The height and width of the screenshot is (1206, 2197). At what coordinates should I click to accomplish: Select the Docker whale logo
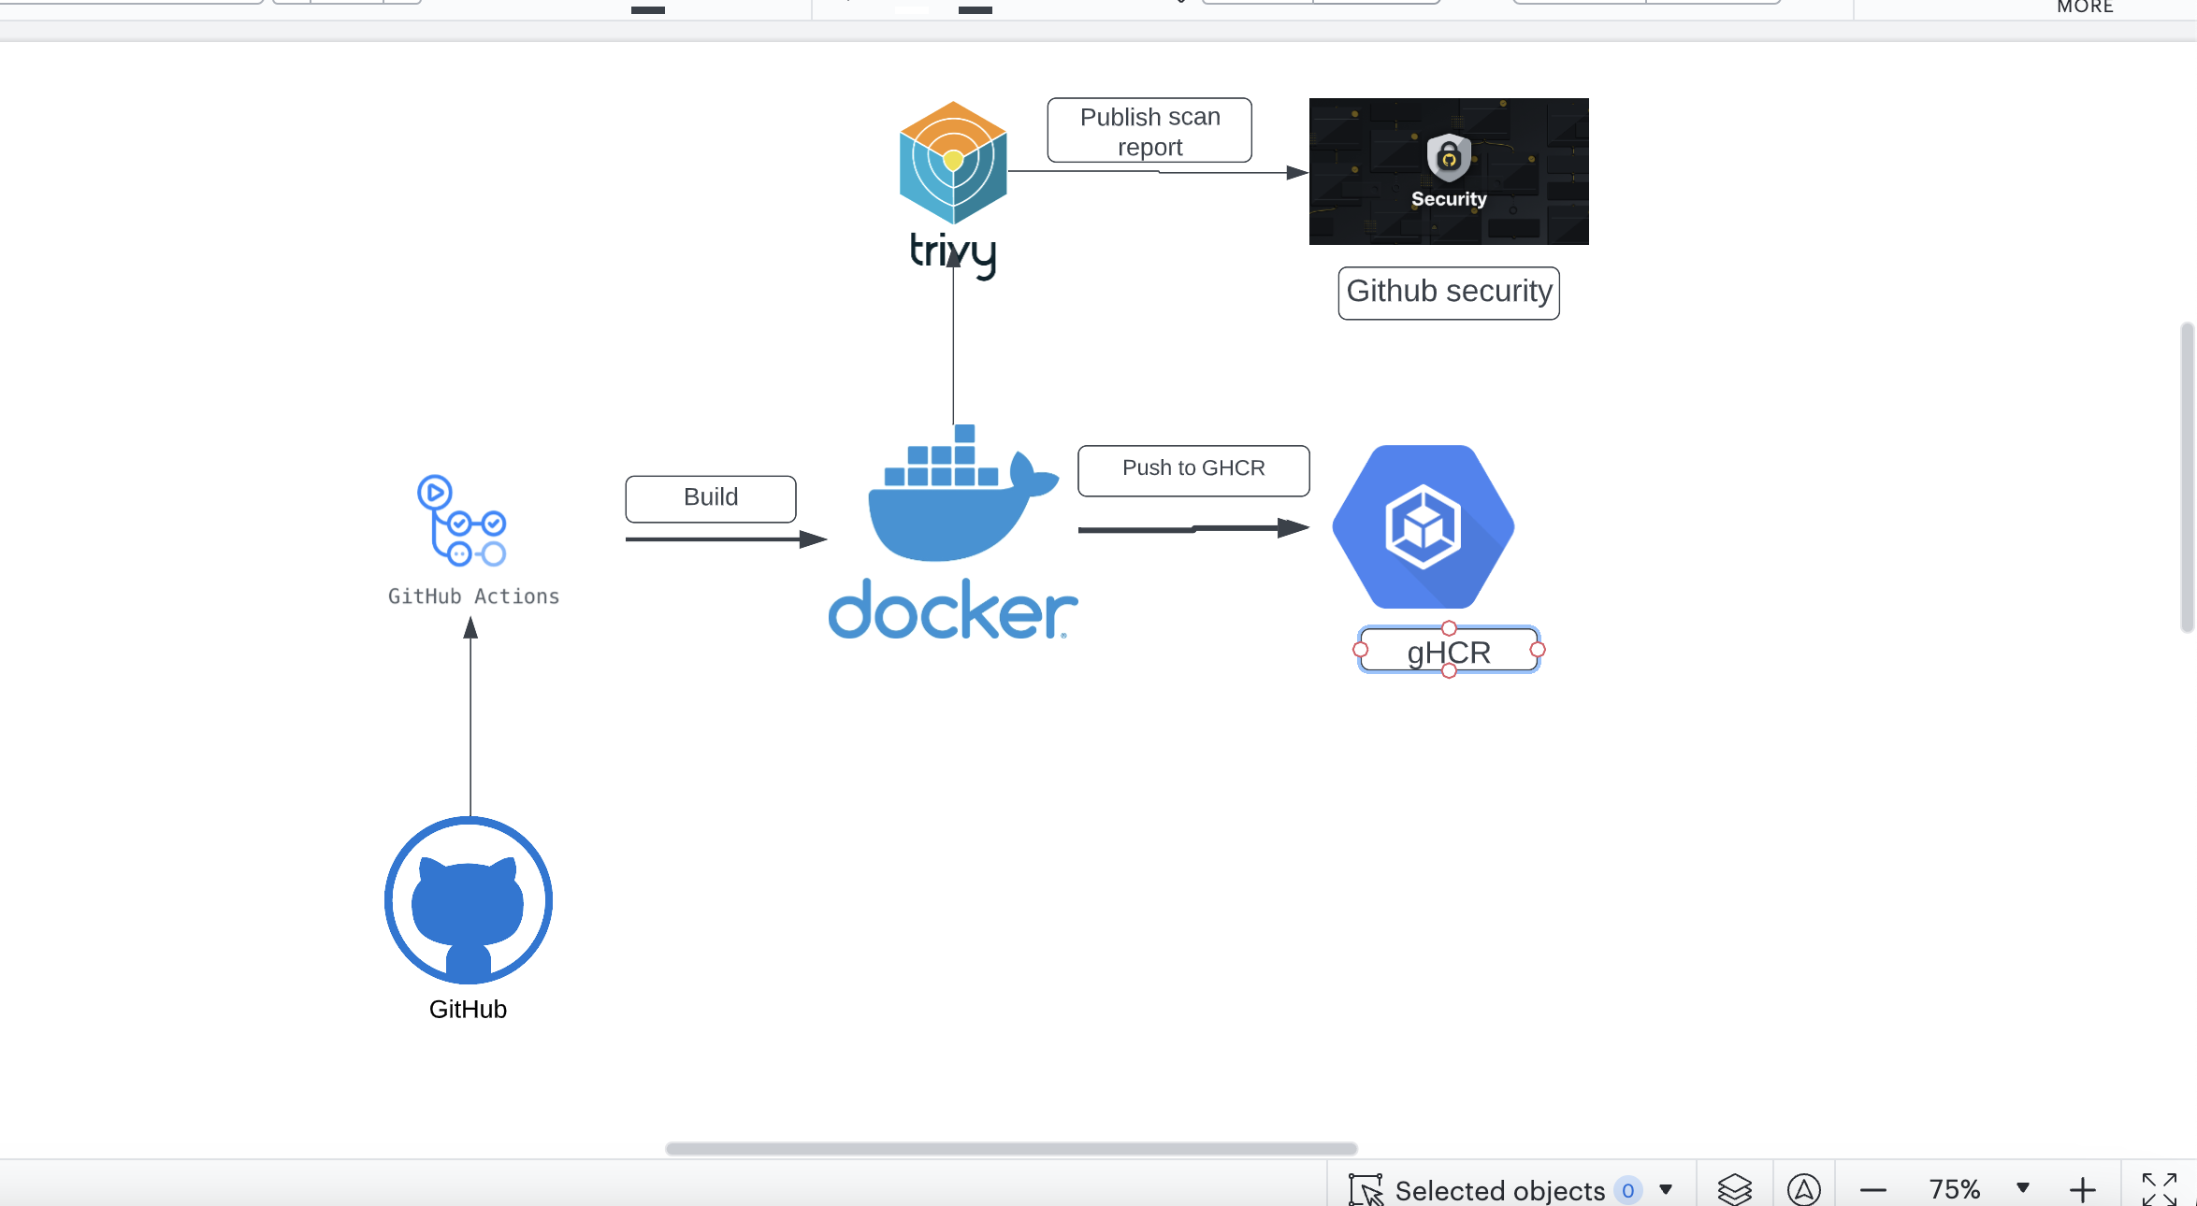953,532
